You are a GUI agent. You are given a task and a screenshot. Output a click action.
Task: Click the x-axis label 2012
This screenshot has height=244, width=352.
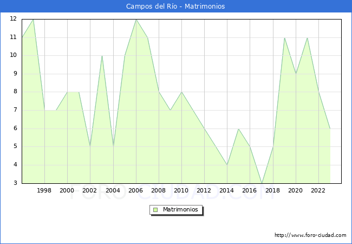click(204, 190)
